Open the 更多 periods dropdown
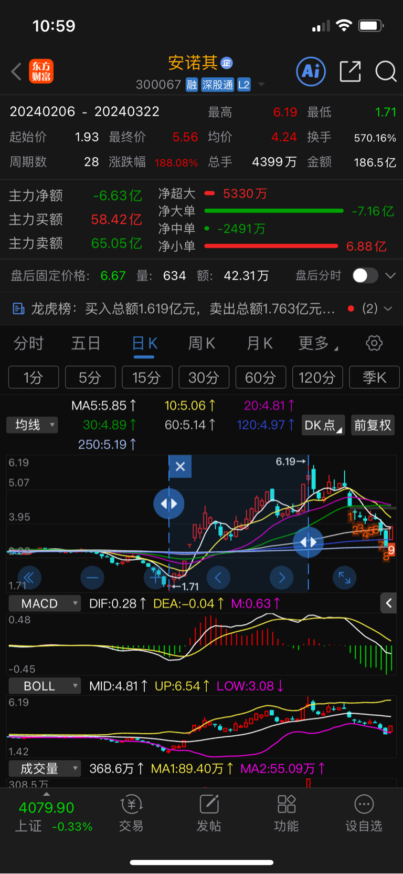 click(318, 343)
